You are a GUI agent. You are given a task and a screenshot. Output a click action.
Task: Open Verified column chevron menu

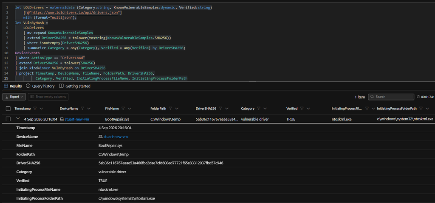pos(308,108)
